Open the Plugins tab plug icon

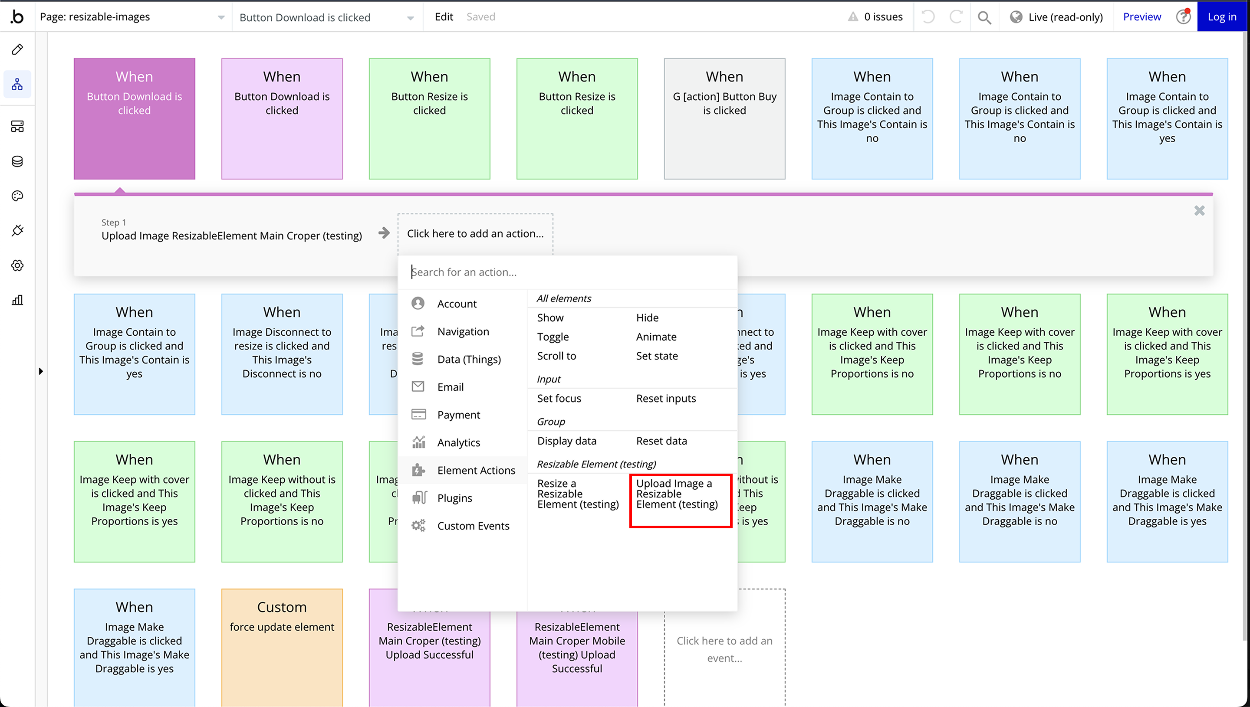click(x=17, y=230)
